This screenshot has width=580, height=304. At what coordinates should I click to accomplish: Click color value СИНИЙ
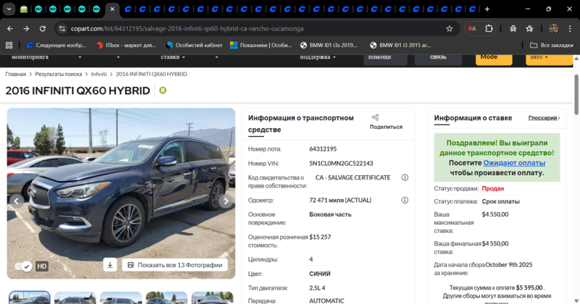[320, 274]
